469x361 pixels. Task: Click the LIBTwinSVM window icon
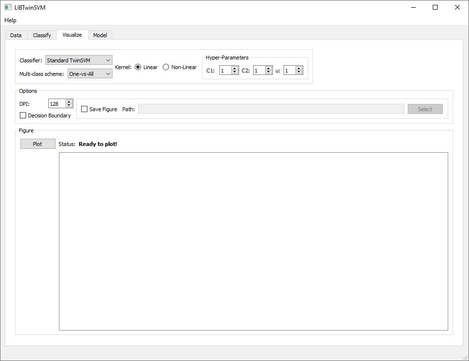coord(8,7)
